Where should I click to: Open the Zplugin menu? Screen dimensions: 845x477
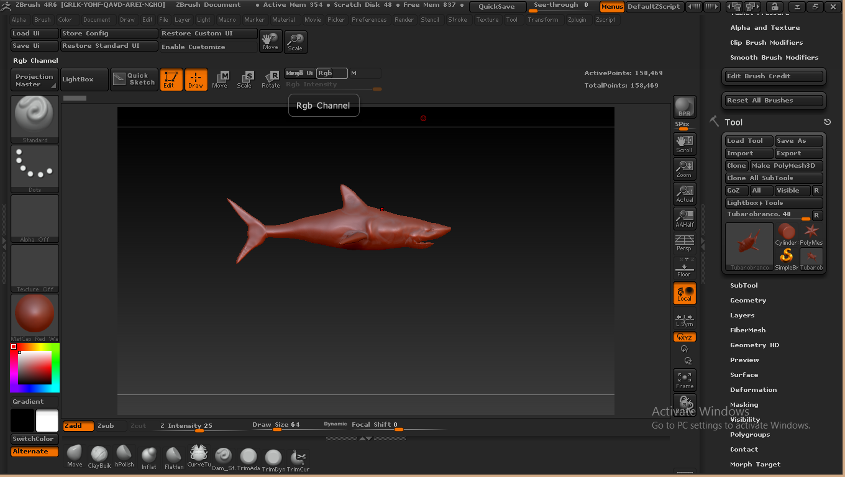pos(577,20)
